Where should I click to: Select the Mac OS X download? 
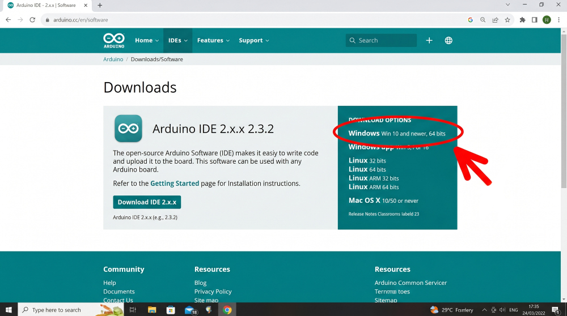coord(383,200)
